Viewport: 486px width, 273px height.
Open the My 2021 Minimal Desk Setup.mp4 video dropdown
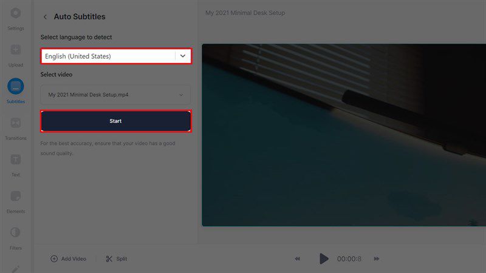click(115, 95)
